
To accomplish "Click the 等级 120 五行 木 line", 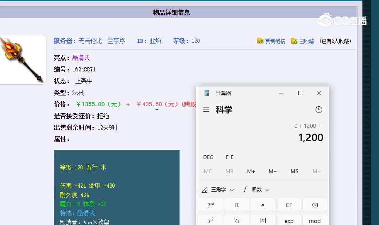I will click(83, 167).
